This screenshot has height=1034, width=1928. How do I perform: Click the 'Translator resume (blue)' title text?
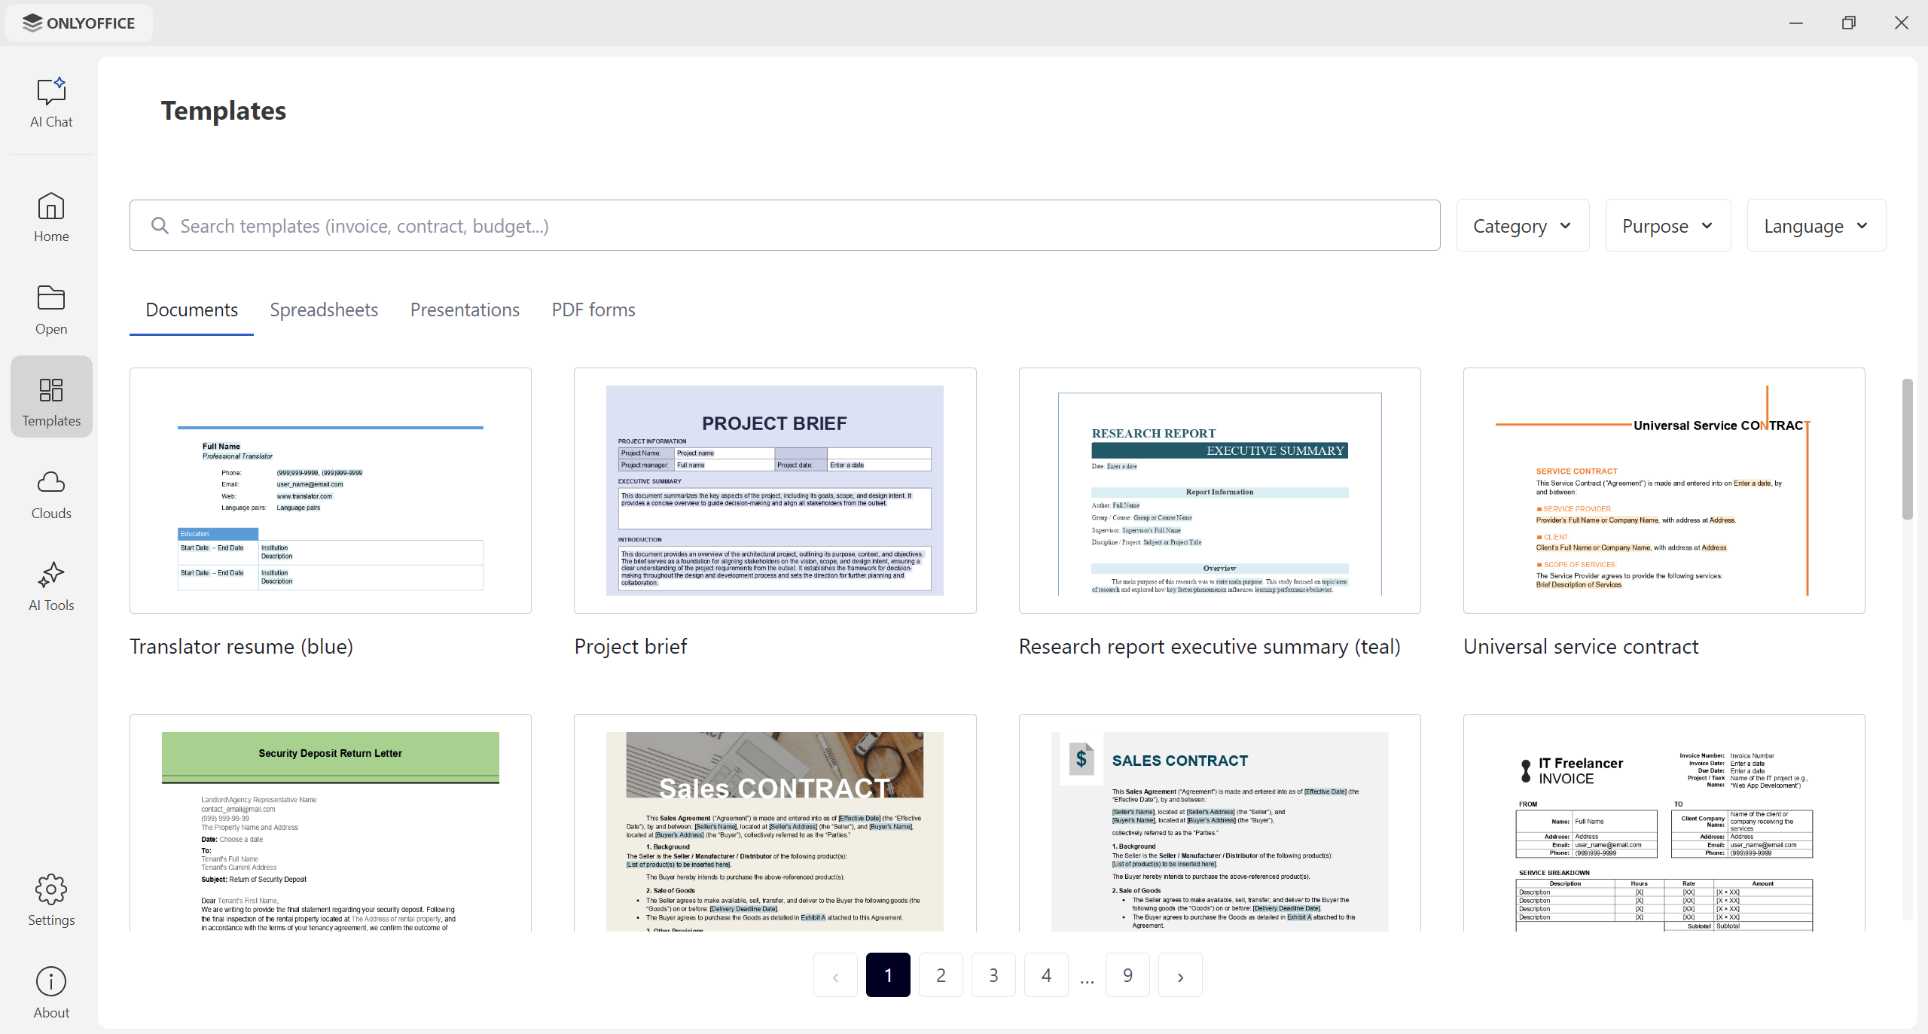pyautogui.click(x=241, y=646)
